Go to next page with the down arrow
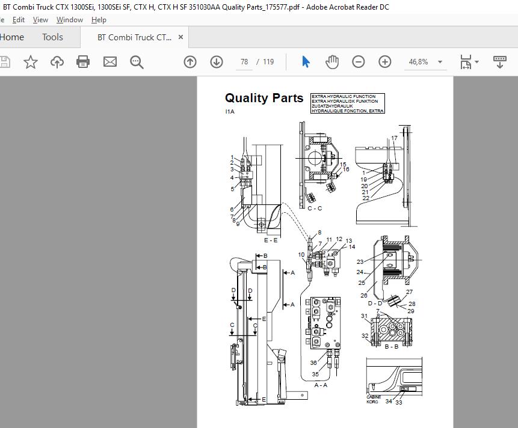518x428 pixels. [x=217, y=62]
